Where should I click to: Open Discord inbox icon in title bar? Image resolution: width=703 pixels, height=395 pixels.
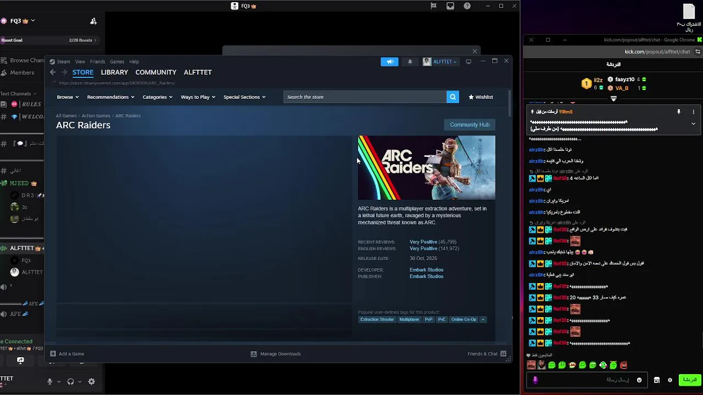[x=450, y=6]
